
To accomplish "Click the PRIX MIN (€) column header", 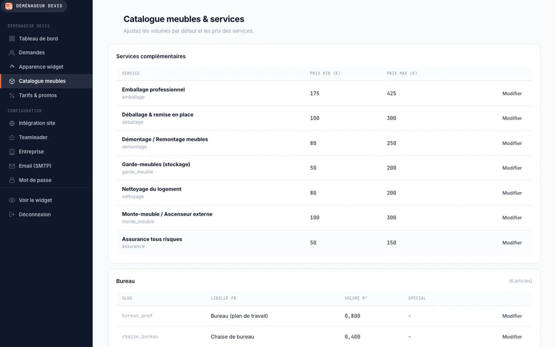I will (x=325, y=74).
